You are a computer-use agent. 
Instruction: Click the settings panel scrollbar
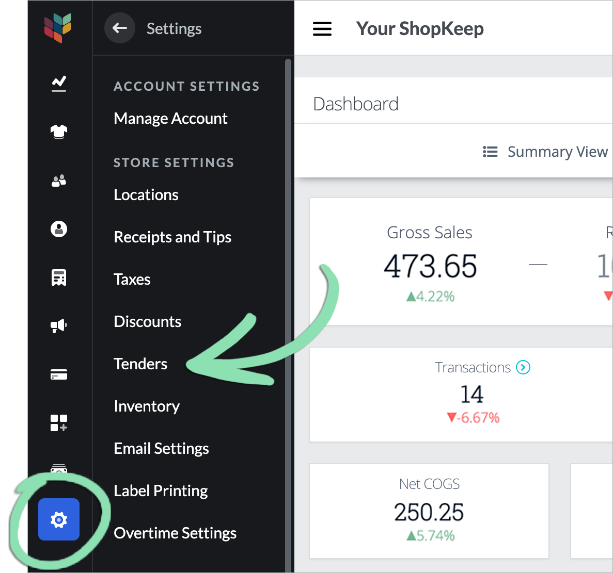point(288,316)
